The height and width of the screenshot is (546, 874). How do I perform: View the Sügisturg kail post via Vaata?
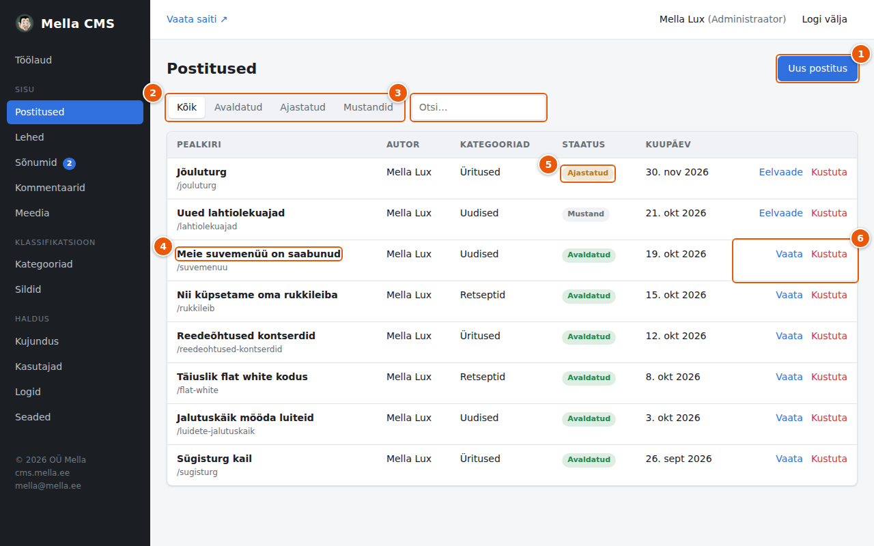(x=789, y=459)
